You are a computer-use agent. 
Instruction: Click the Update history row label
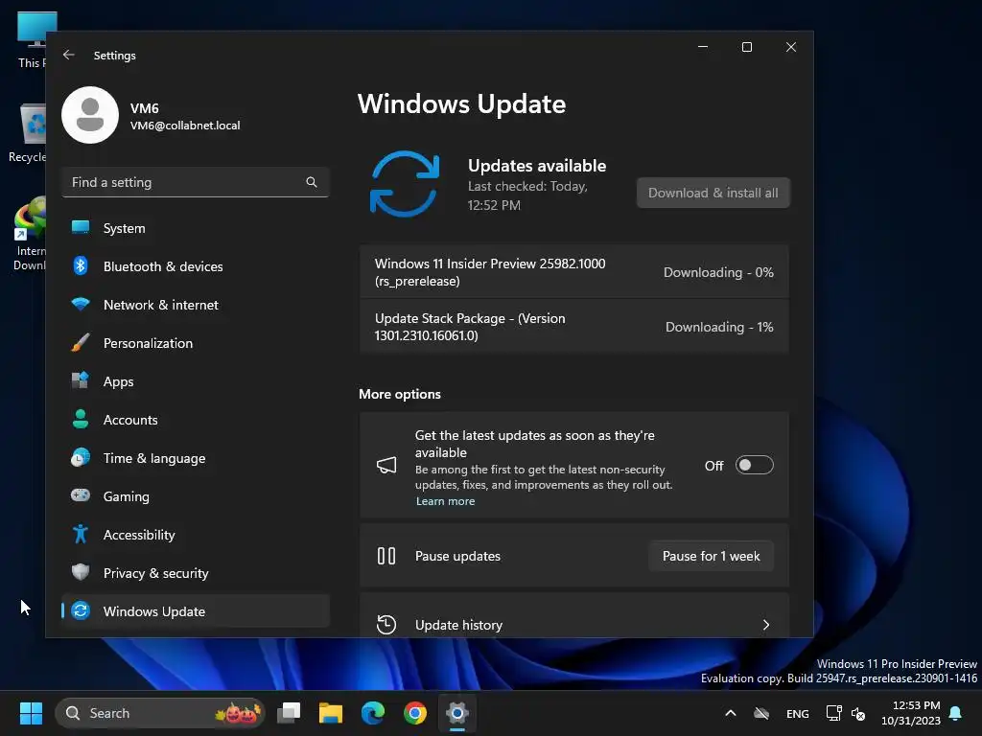click(458, 625)
